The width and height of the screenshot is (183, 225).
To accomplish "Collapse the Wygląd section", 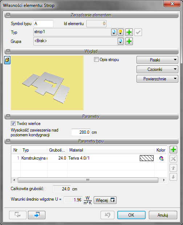I will 8,51.
